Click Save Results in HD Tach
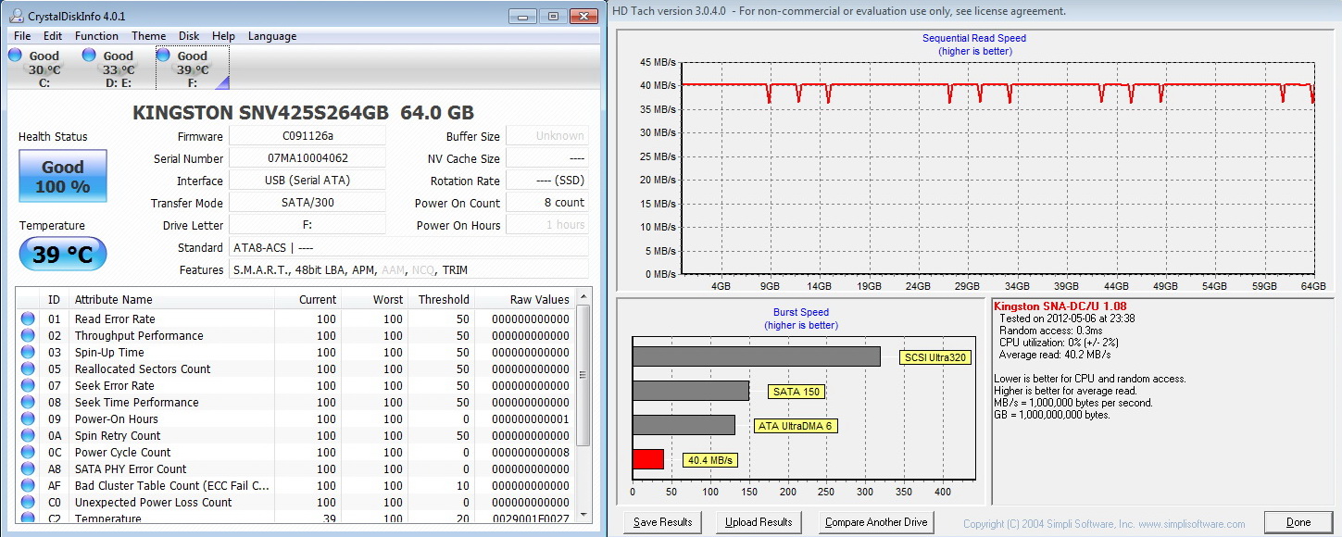Viewport: 1342px width, 537px height. click(663, 522)
